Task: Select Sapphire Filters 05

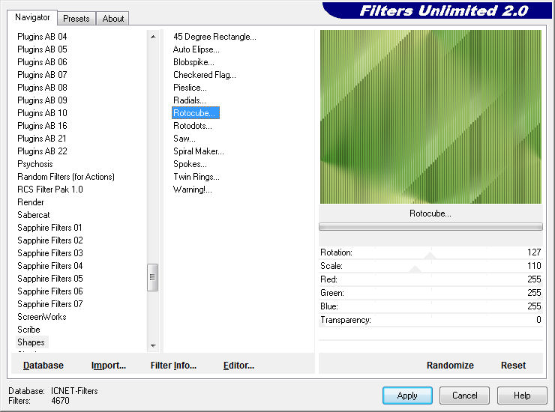Action: coord(50,279)
